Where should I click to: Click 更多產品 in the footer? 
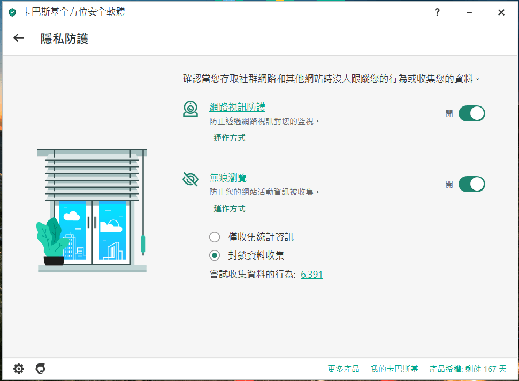[344, 369]
